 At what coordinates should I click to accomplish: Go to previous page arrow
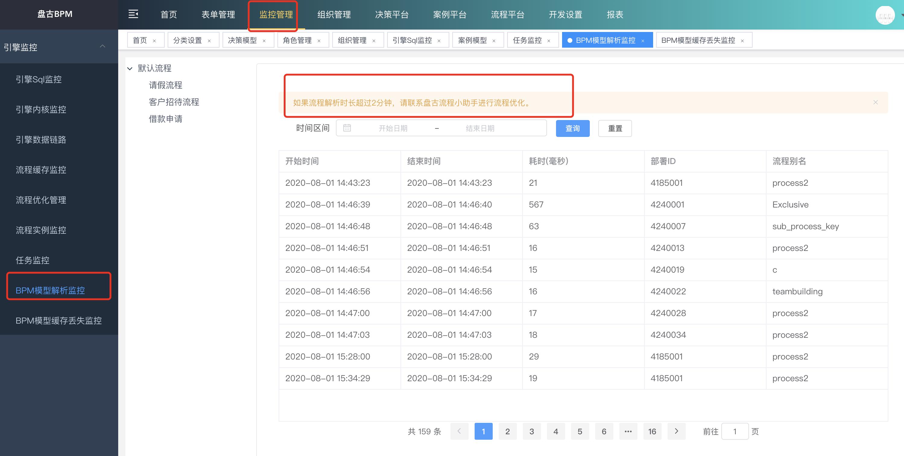(459, 431)
